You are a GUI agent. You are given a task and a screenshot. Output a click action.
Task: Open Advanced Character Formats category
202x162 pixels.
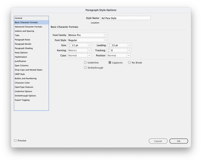(x=31, y=27)
